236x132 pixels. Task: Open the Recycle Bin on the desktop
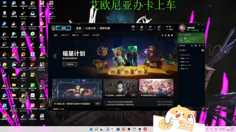[5, 14]
